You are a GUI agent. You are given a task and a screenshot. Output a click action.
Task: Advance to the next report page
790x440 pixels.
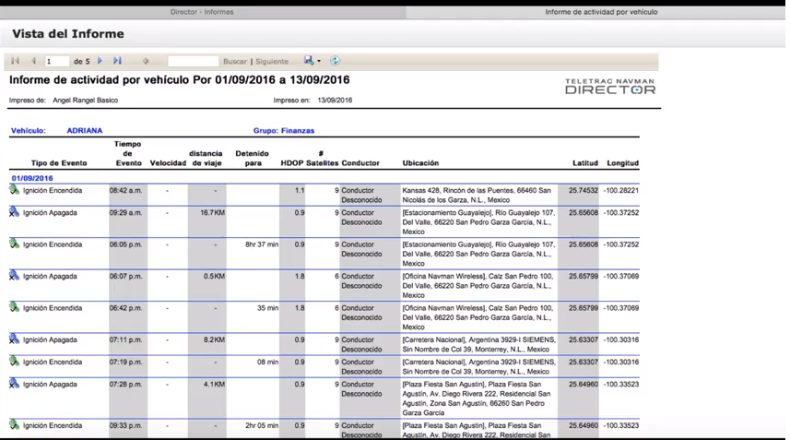(x=100, y=61)
